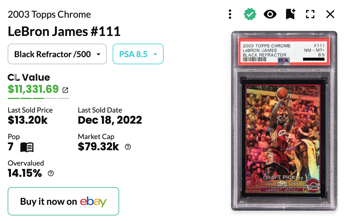Open the three-dot more options menu
Image resolution: width=345 pixels, height=221 pixels.
(230, 14)
